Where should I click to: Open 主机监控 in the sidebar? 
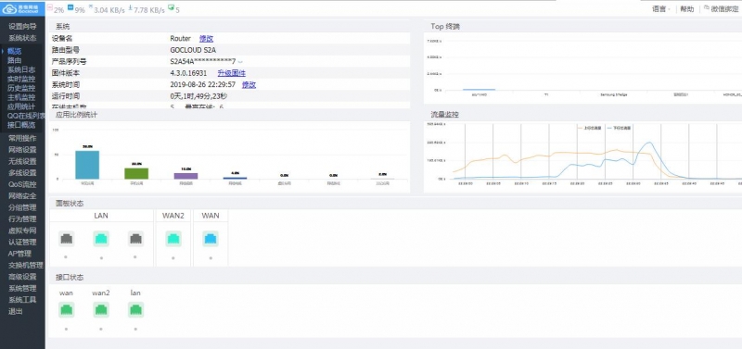(x=21, y=98)
